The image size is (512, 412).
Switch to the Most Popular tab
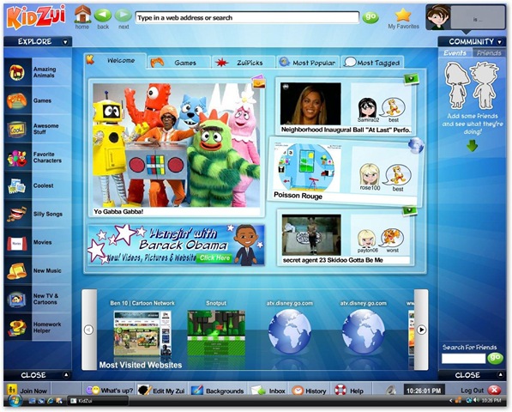coord(308,63)
